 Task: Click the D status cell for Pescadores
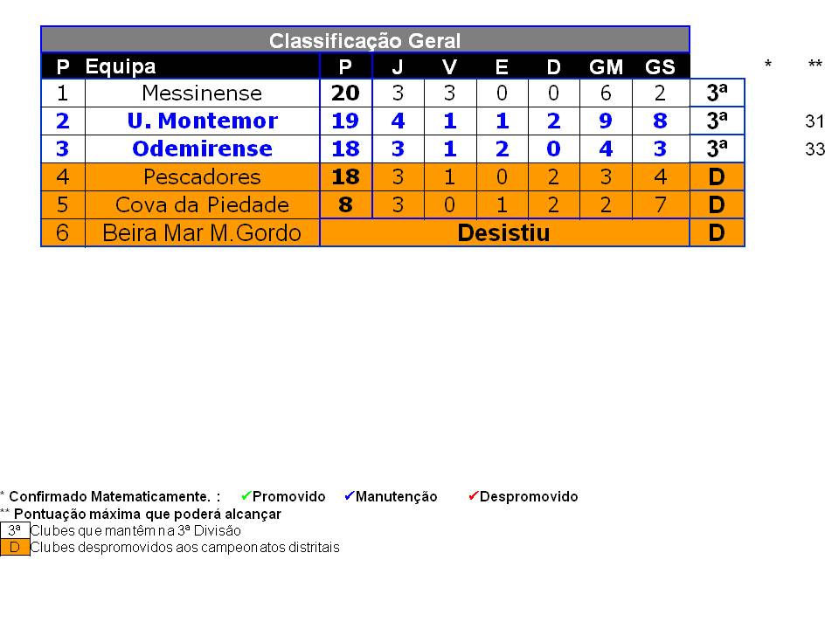[717, 177]
